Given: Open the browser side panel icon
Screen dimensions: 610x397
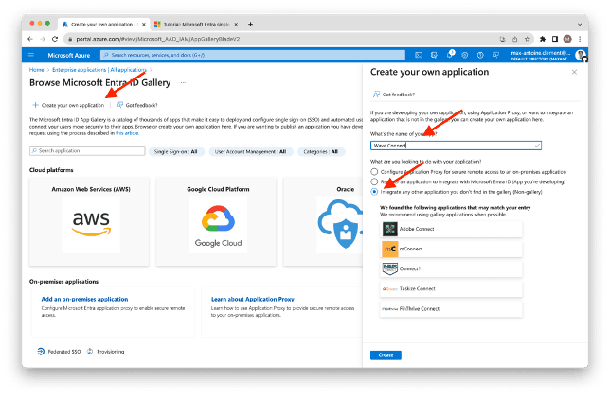Looking at the screenshot, I should [x=555, y=39].
